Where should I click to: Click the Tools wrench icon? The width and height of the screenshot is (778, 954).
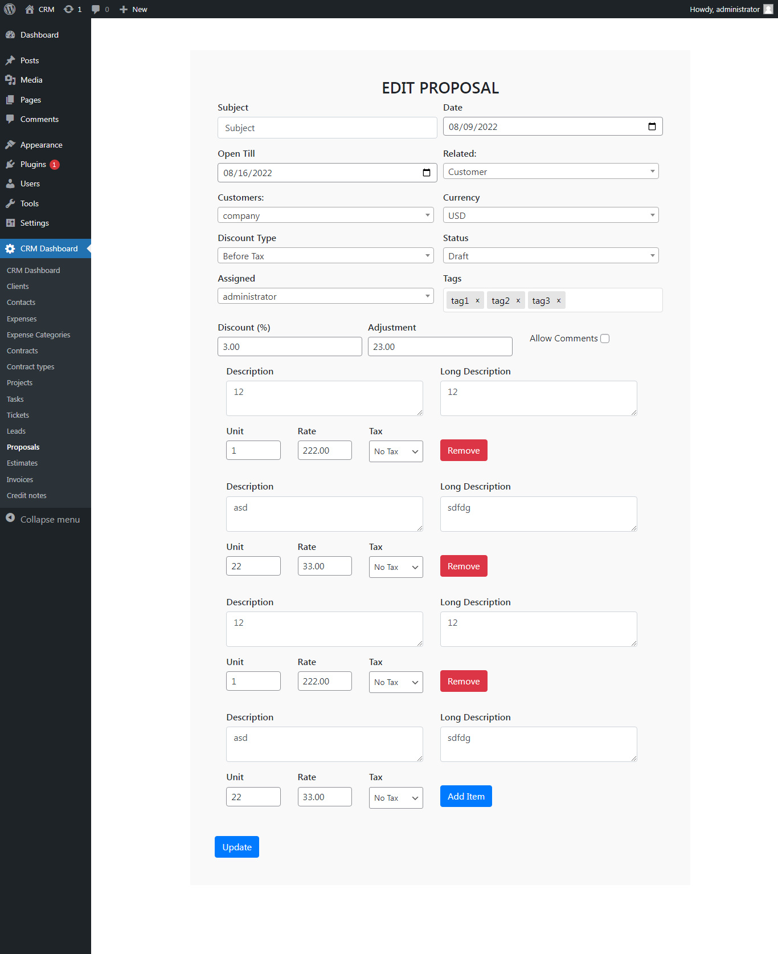10,203
